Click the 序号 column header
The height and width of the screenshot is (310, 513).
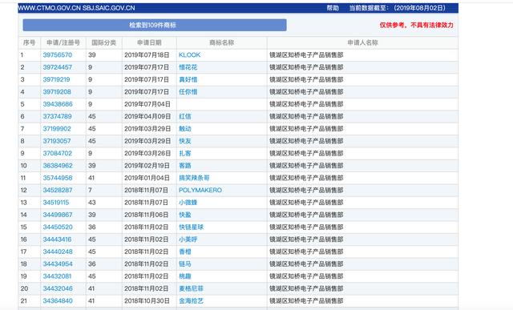(x=29, y=42)
